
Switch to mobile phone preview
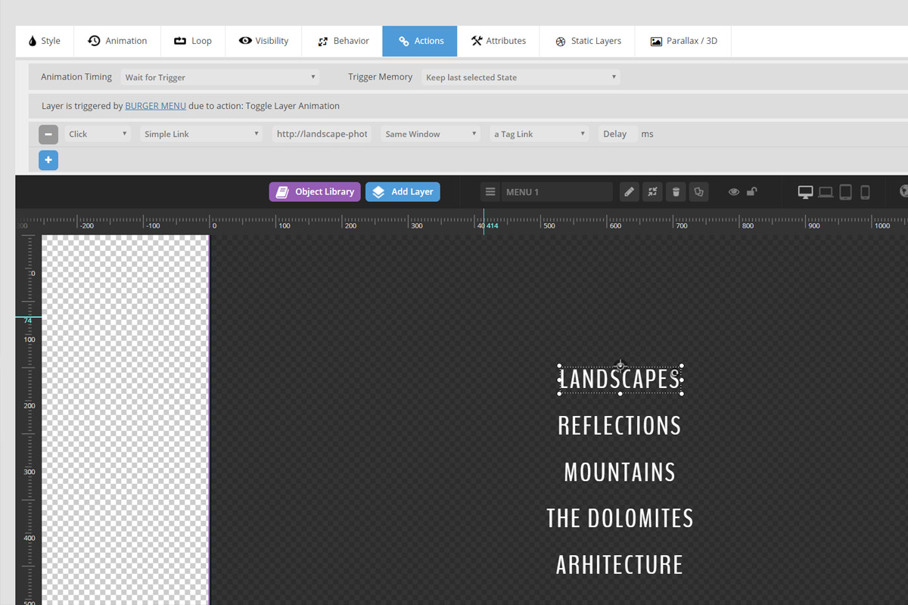pyautogui.click(x=865, y=192)
